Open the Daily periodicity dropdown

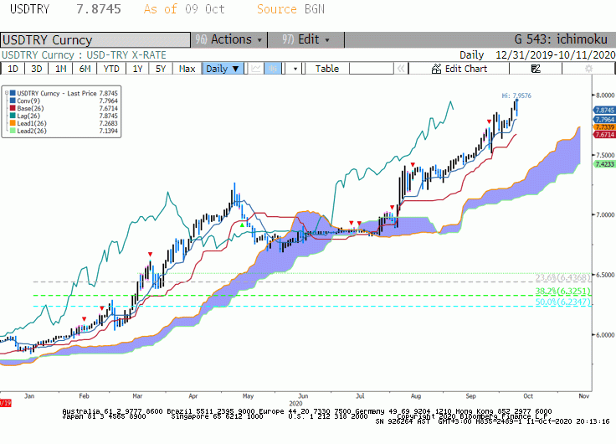click(x=223, y=69)
